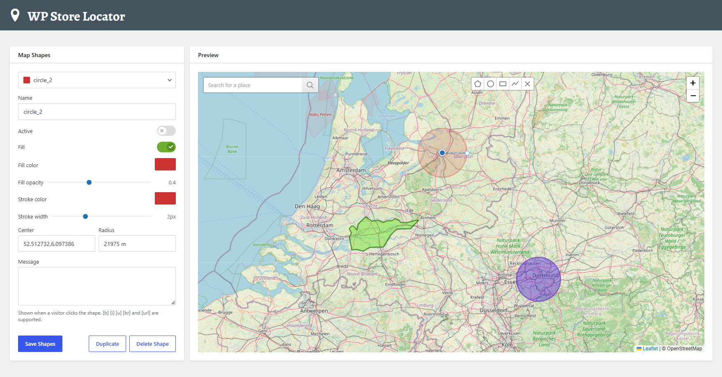
Task: Click the Message resize grip corner
Action: click(173, 303)
